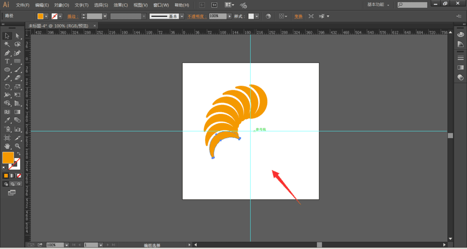The image size is (467, 249).
Task: Open the 基本功能 workspace dropdown
Action: click(x=378, y=5)
